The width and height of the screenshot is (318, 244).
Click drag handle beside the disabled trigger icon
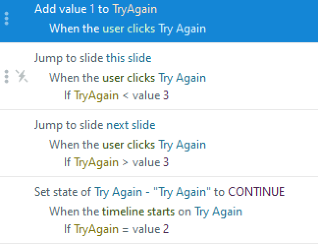click(6, 76)
